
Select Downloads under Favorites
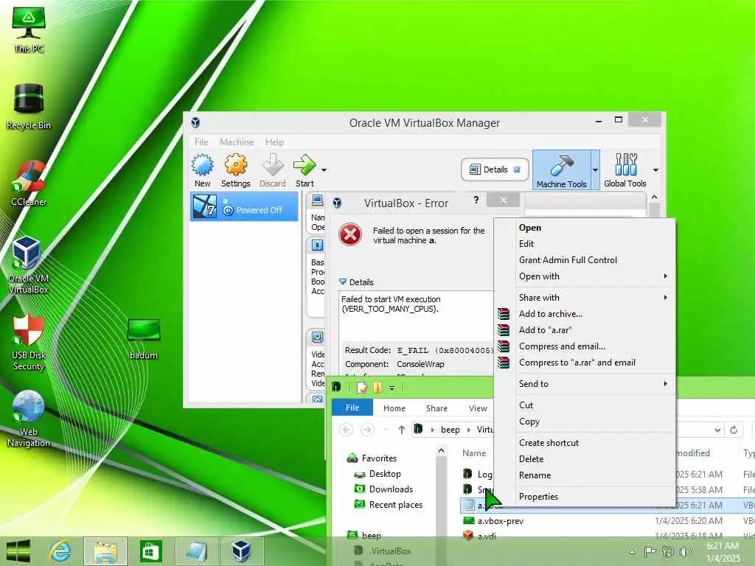pos(391,489)
